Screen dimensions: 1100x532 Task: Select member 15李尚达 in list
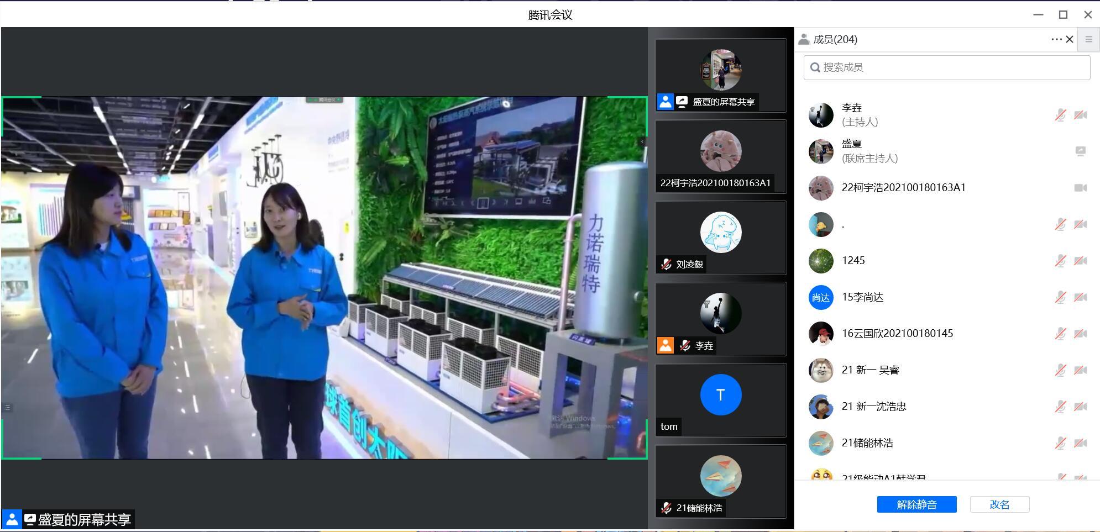tap(947, 297)
